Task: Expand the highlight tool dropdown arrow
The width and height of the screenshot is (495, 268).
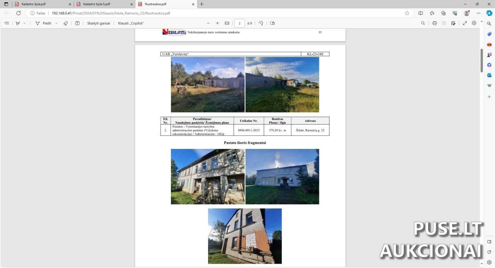Action: pos(25,23)
